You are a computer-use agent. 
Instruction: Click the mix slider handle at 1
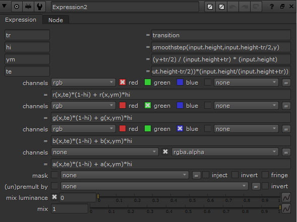pyautogui.click(x=280, y=207)
